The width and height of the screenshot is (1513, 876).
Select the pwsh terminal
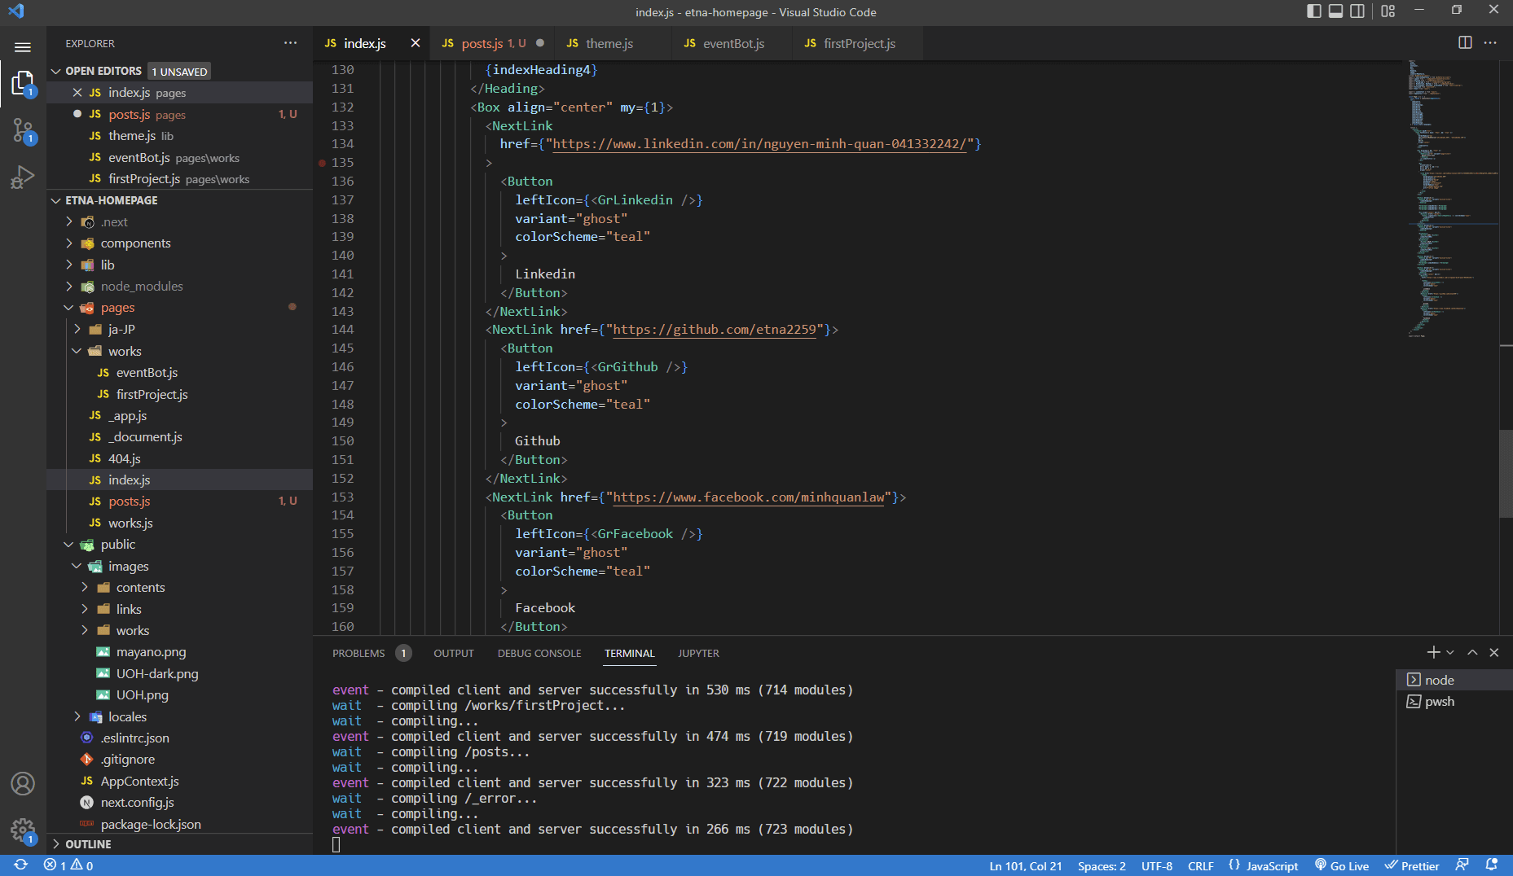pos(1454,702)
